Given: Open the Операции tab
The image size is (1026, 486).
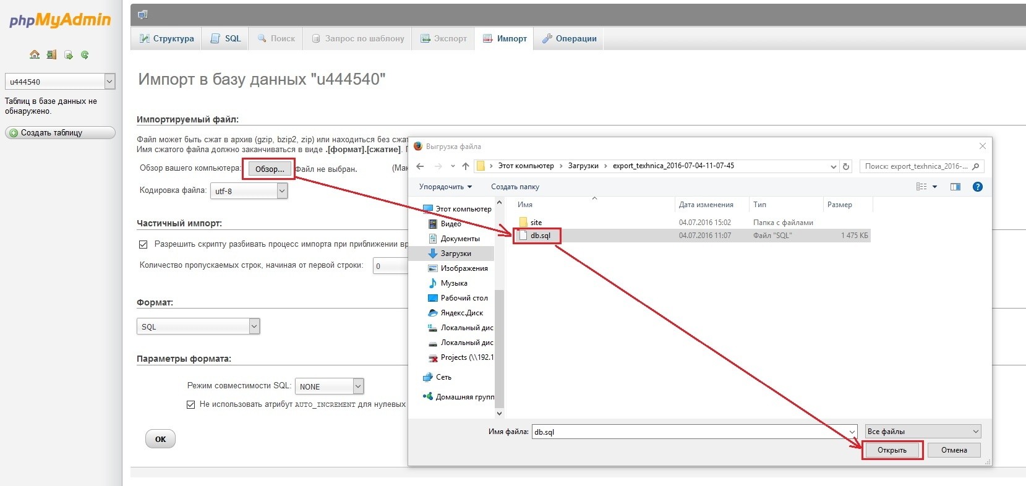Looking at the screenshot, I should coord(569,38).
